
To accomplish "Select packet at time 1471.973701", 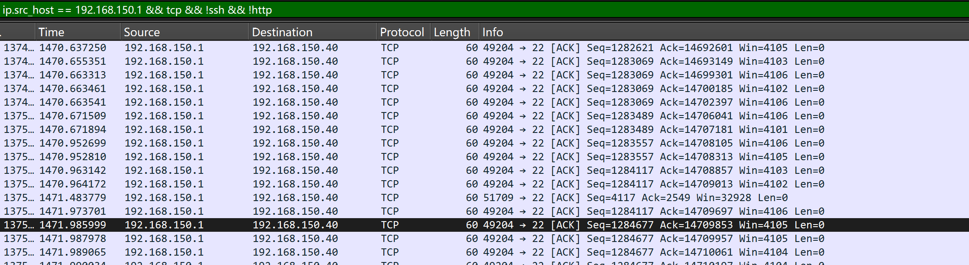I will [x=484, y=211].
